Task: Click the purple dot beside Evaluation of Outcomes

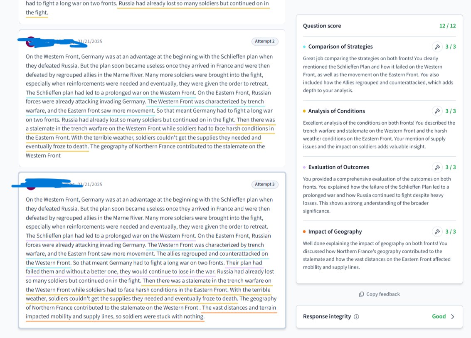Action: (x=304, y=168)
